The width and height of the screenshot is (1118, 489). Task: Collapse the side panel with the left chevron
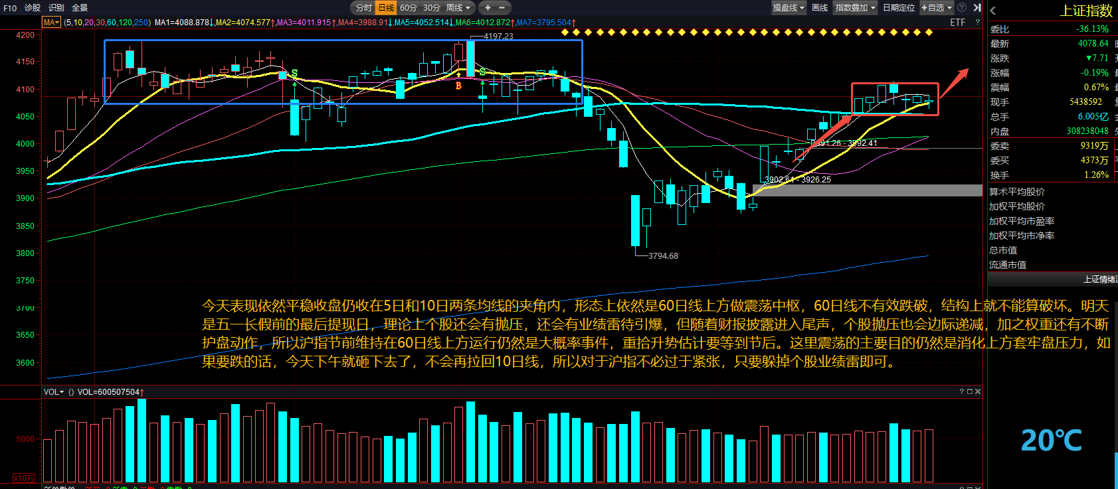[x=993, y=11]
